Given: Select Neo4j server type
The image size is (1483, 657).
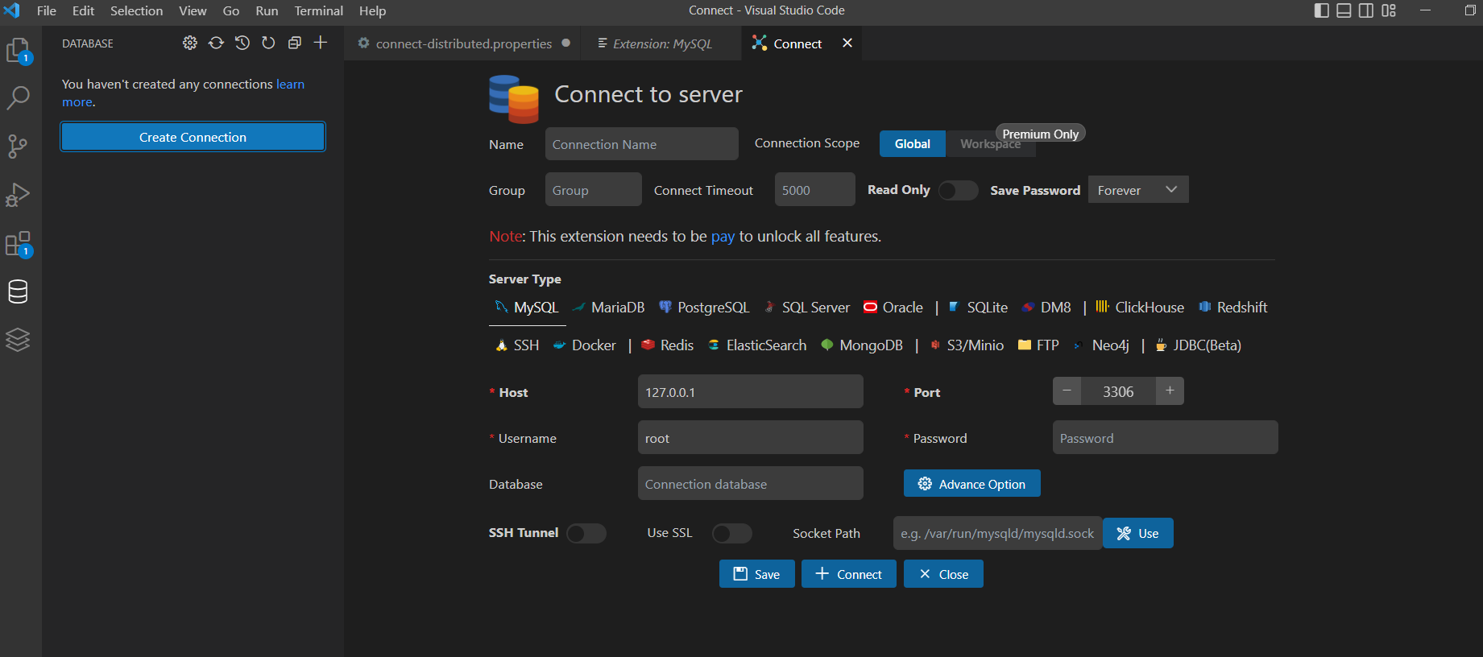Looking at the screenshot, I should [x=1101, y=345].
